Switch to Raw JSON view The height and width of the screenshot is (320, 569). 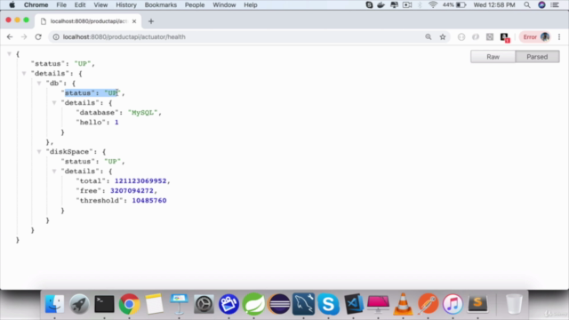[x=493, y=57]
